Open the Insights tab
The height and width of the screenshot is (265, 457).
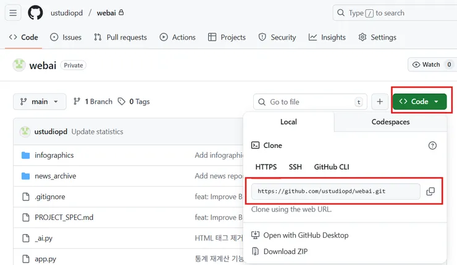tap(327, 37)
